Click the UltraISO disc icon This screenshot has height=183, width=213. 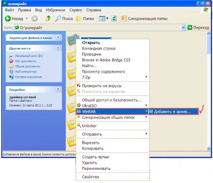79,105
